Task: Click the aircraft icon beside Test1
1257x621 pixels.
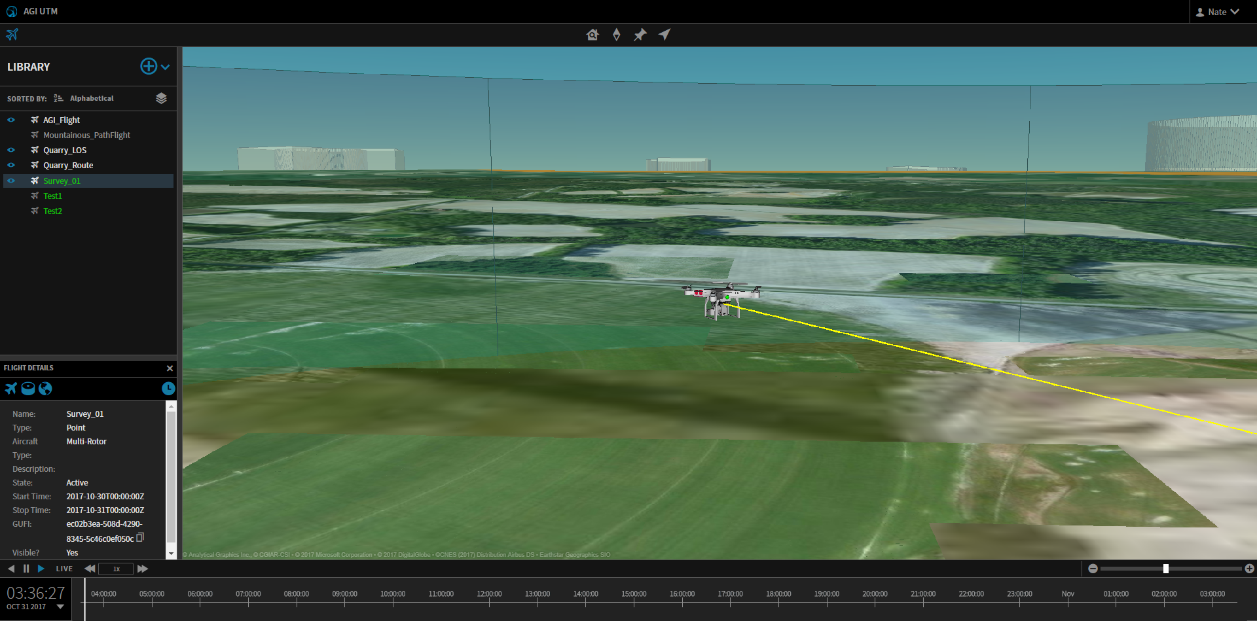Action: point(35,196)
